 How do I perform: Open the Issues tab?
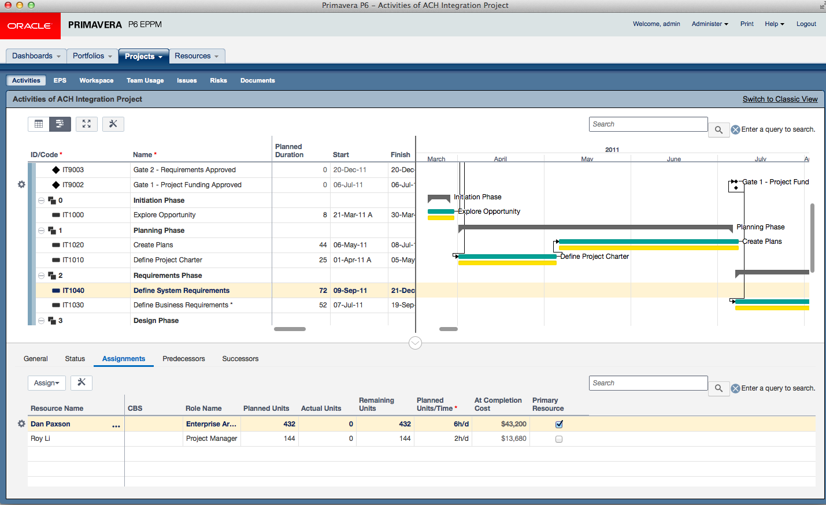pos(187,80)
